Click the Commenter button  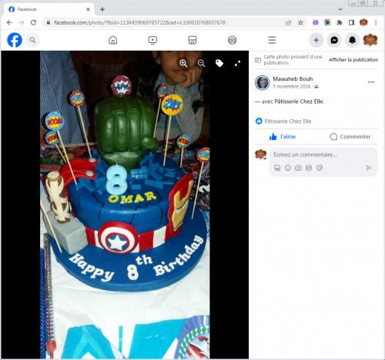pyautogui.click(x=350, y=137)
